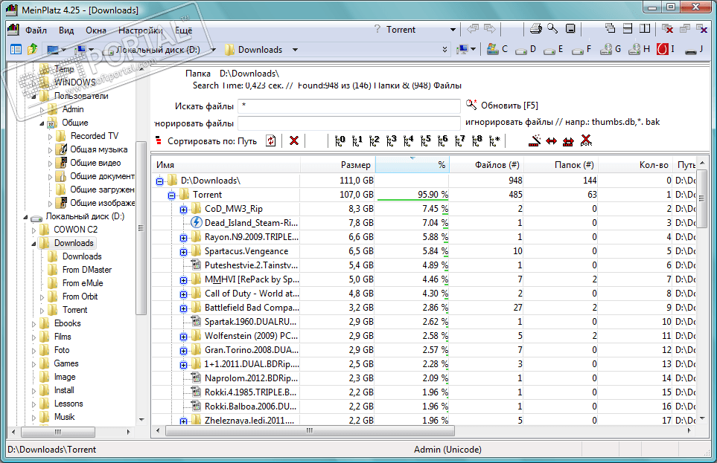Expand tree to level 3 icon

click(x=392, y=140)
